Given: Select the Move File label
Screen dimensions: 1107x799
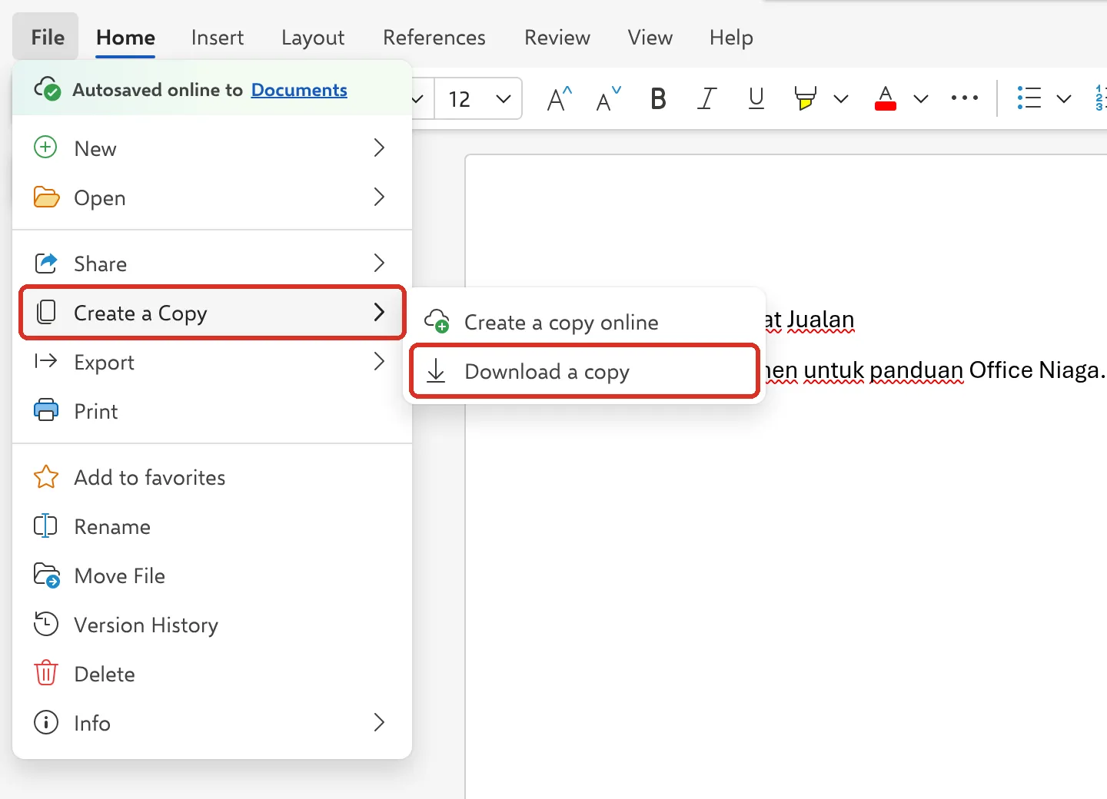Looking at the screenshot, I should pyautogui.click(x=119, y=575).
